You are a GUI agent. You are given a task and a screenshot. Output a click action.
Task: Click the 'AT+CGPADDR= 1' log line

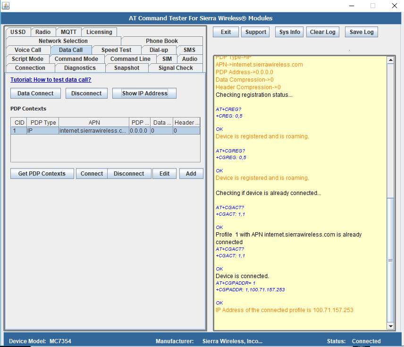[236, 283]
